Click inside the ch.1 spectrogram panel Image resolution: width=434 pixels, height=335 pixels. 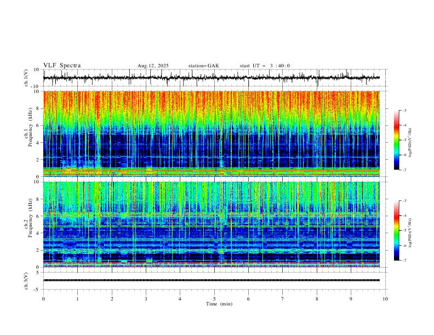211,134
